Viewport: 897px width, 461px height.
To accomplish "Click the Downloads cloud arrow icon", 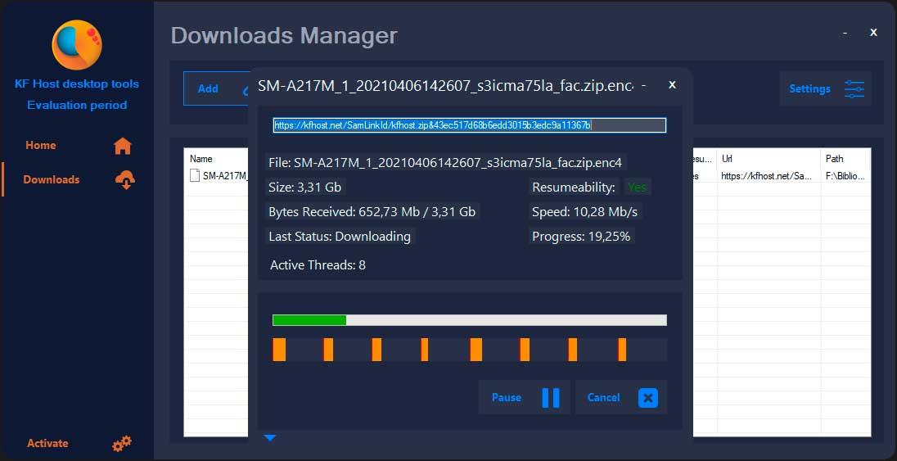I will 125,180.
